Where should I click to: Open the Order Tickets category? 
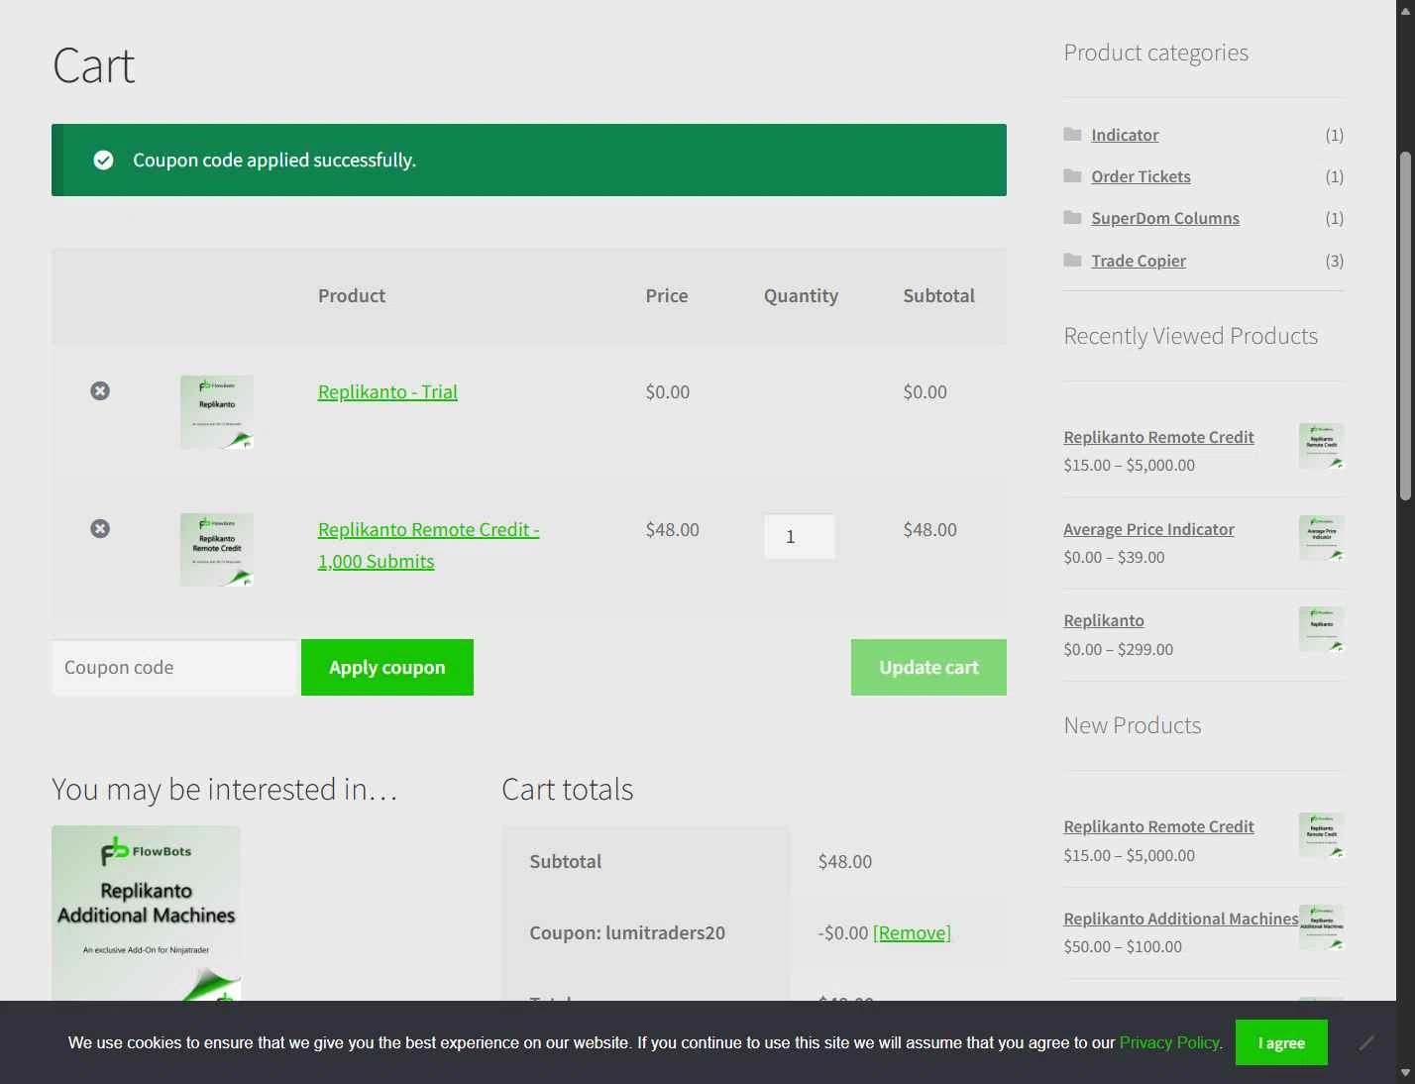click(1141, 176)
